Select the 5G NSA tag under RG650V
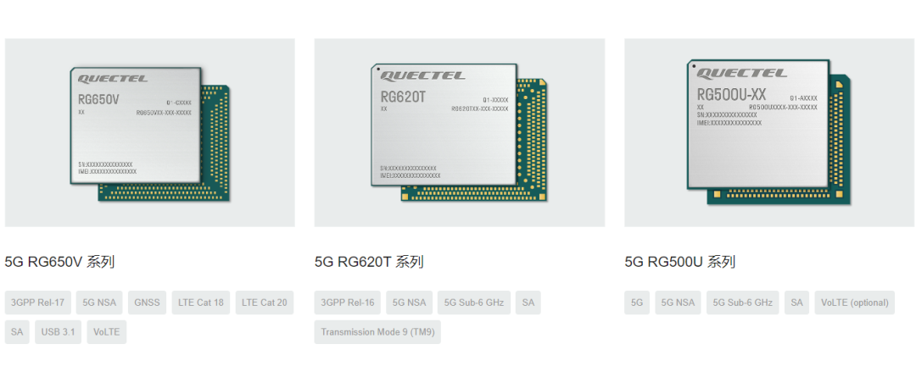The height and width of the screenshot is (383, 916). point(99,303)
